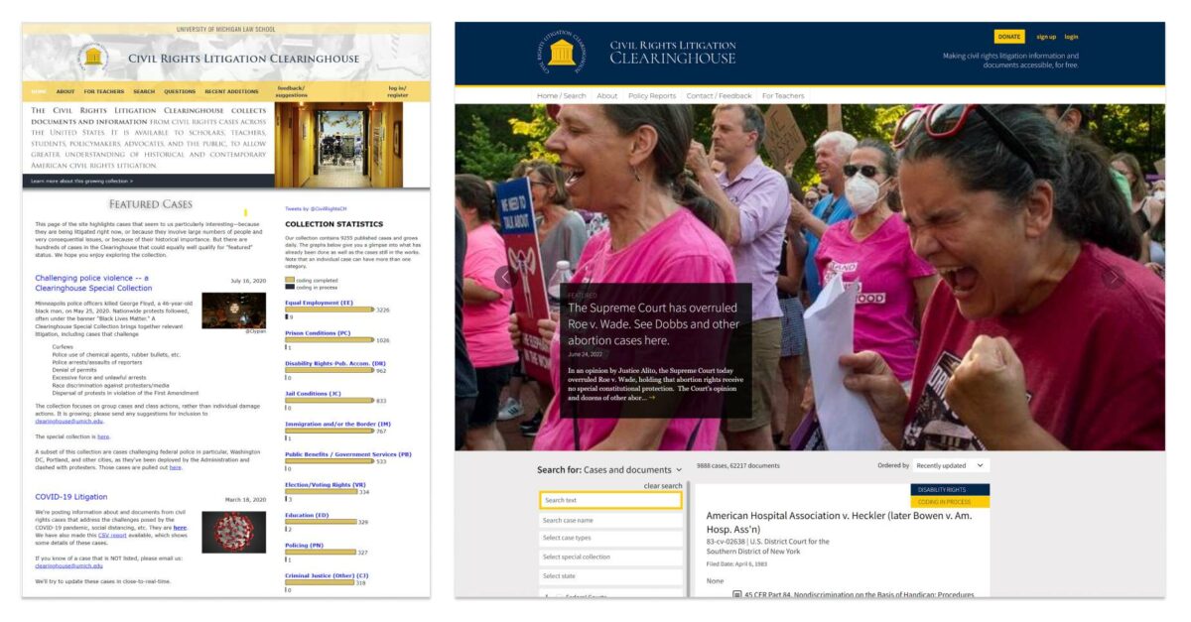Click the coronavirus image thumbnail

pos(233,532)
